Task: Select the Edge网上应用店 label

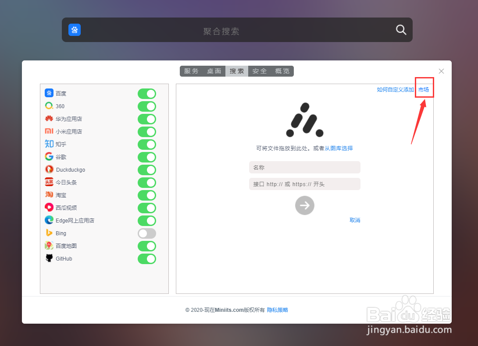Action: pyautogui.click(x=75, y=220)
